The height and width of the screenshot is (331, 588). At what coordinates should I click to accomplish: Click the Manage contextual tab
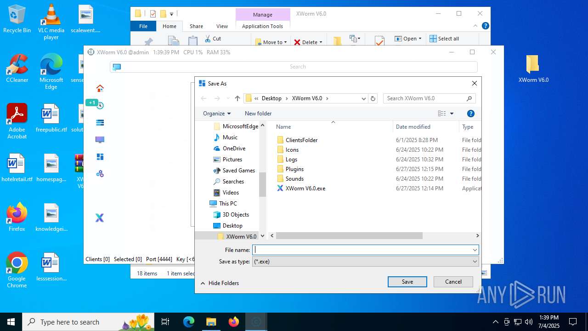pos(263,15)
